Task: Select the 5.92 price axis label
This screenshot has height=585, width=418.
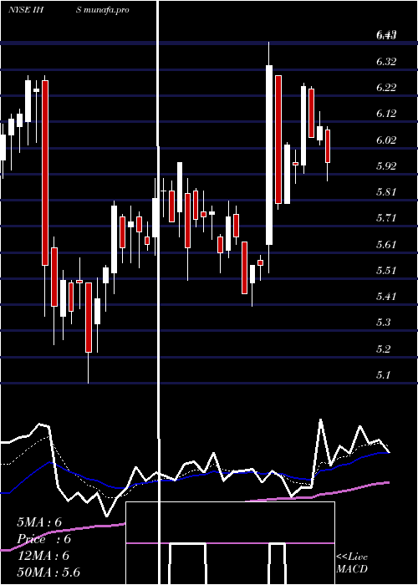Action: (x=386, y=166)
